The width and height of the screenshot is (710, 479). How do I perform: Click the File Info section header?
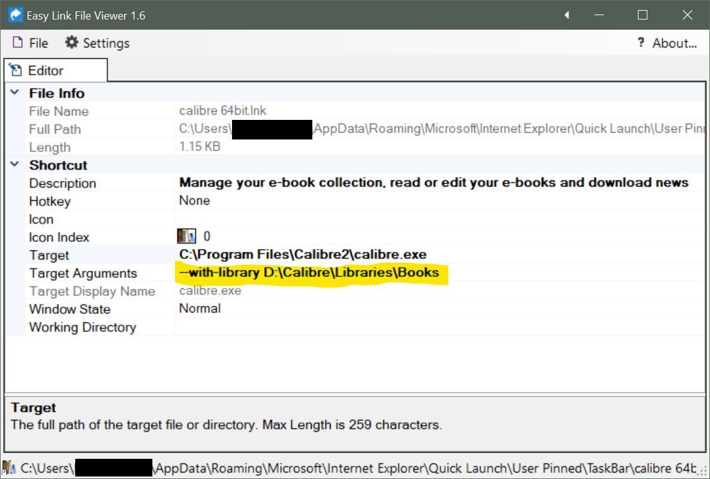[57, 93]
